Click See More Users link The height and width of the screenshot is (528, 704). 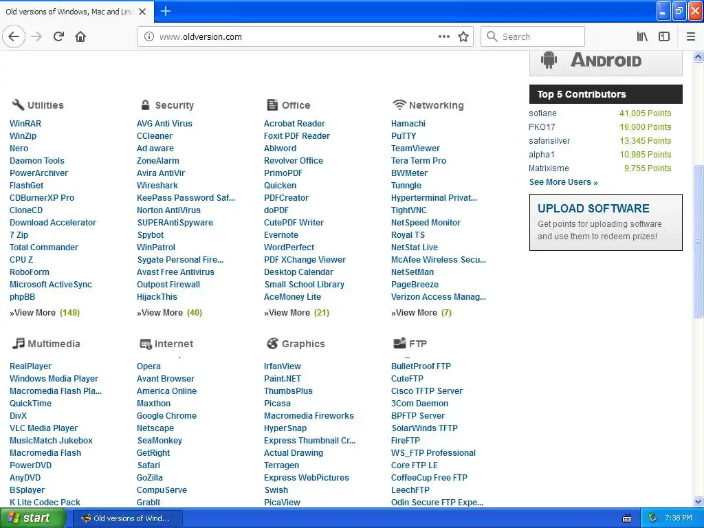pos(564,181)
